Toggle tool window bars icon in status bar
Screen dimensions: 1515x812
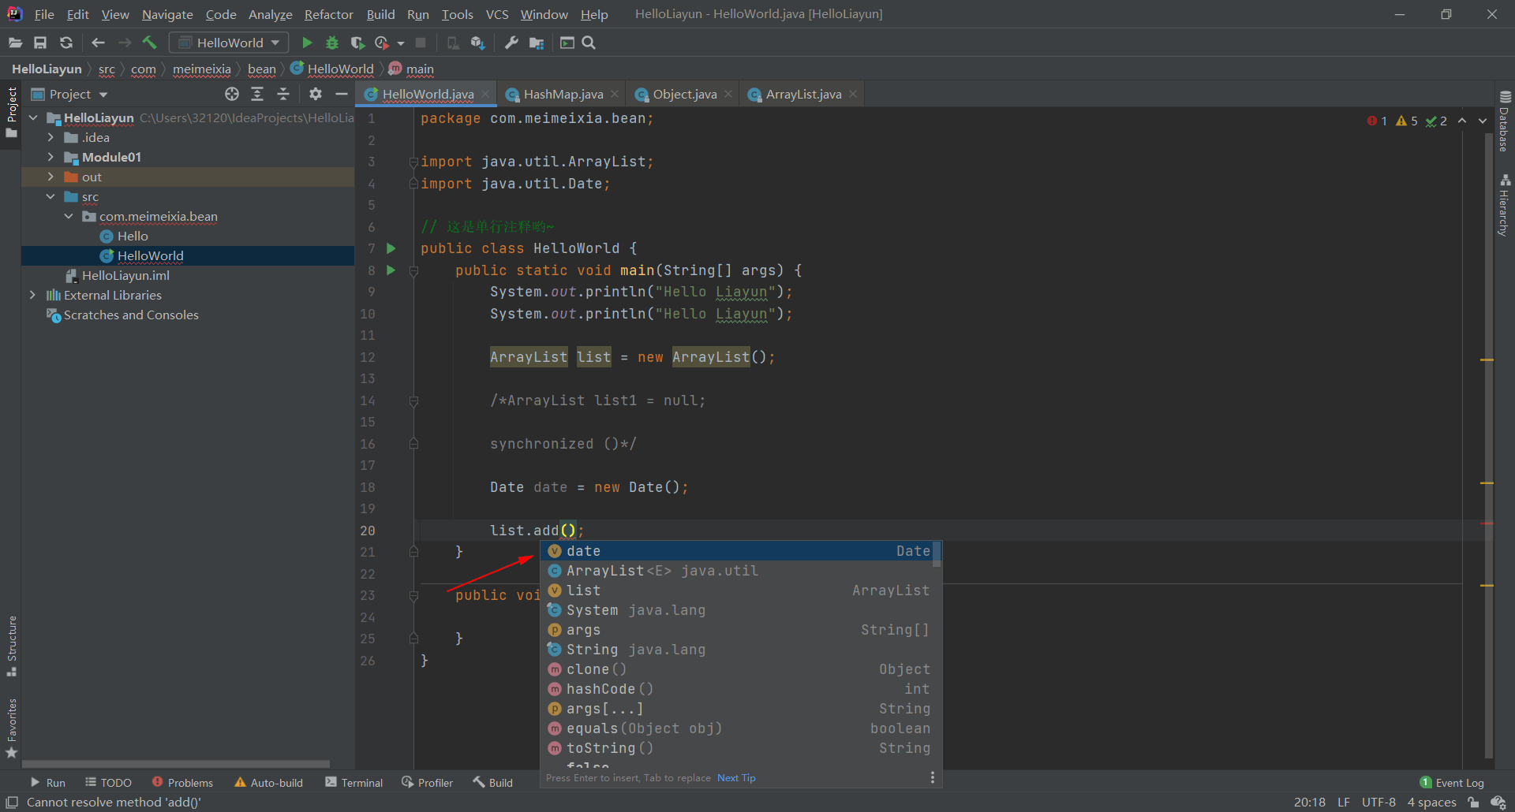pyautogui.click(x=12, y=803)
